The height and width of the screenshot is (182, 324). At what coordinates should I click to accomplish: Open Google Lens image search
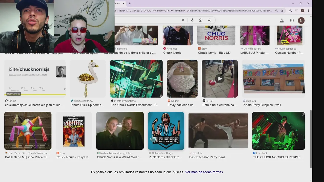pos(201,20)
